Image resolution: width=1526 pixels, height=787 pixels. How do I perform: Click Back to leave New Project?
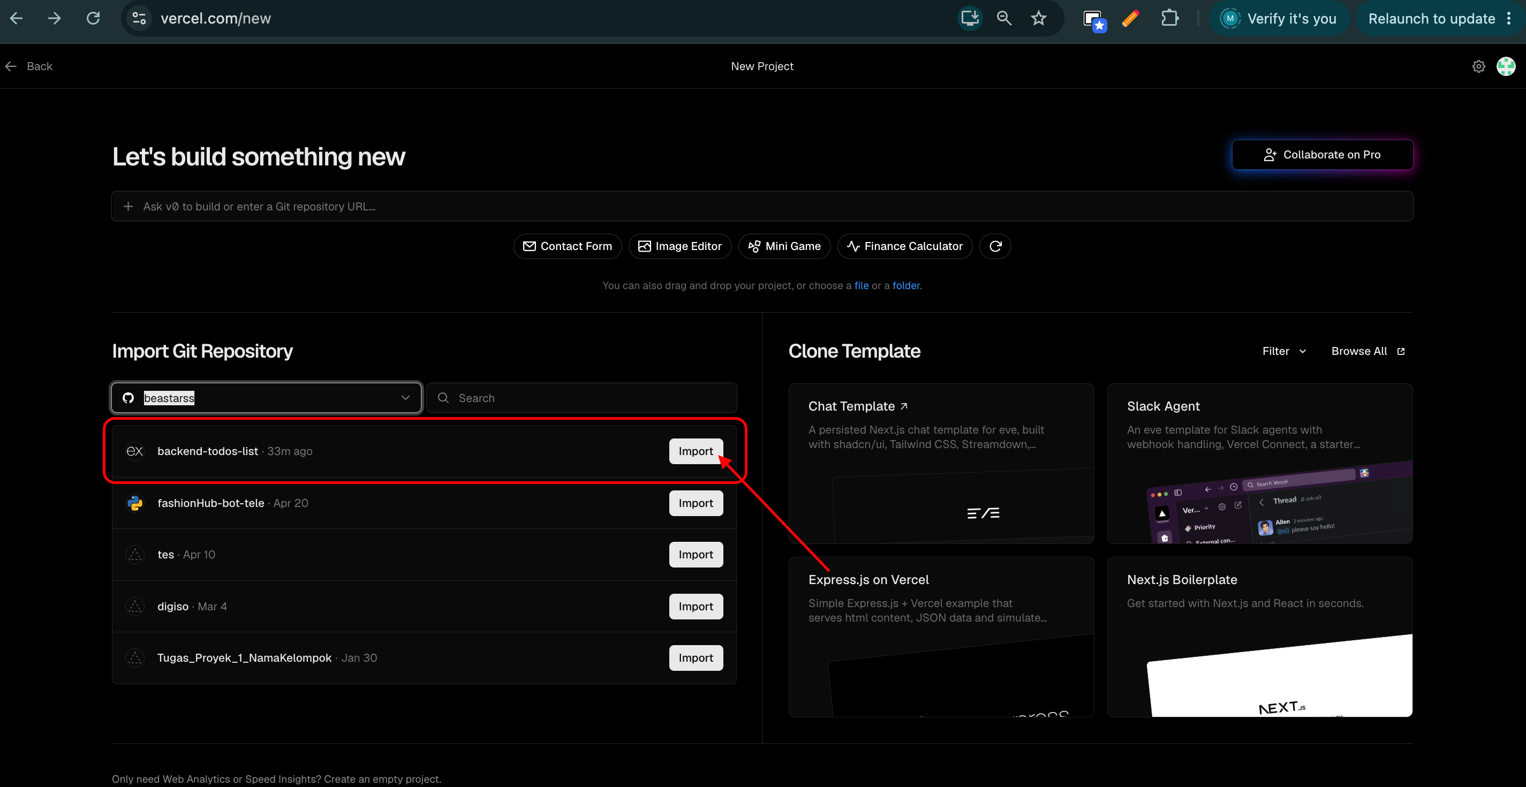(x=29, y=66)
